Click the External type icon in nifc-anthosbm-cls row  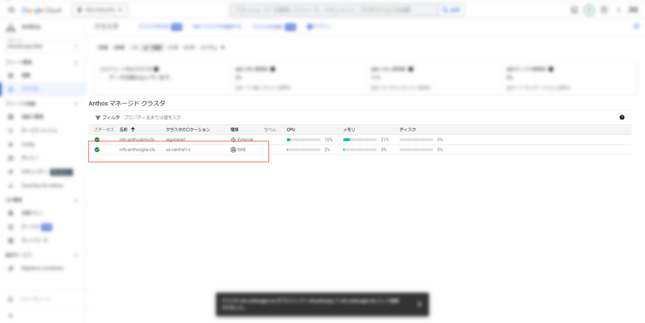coord(233,140)
